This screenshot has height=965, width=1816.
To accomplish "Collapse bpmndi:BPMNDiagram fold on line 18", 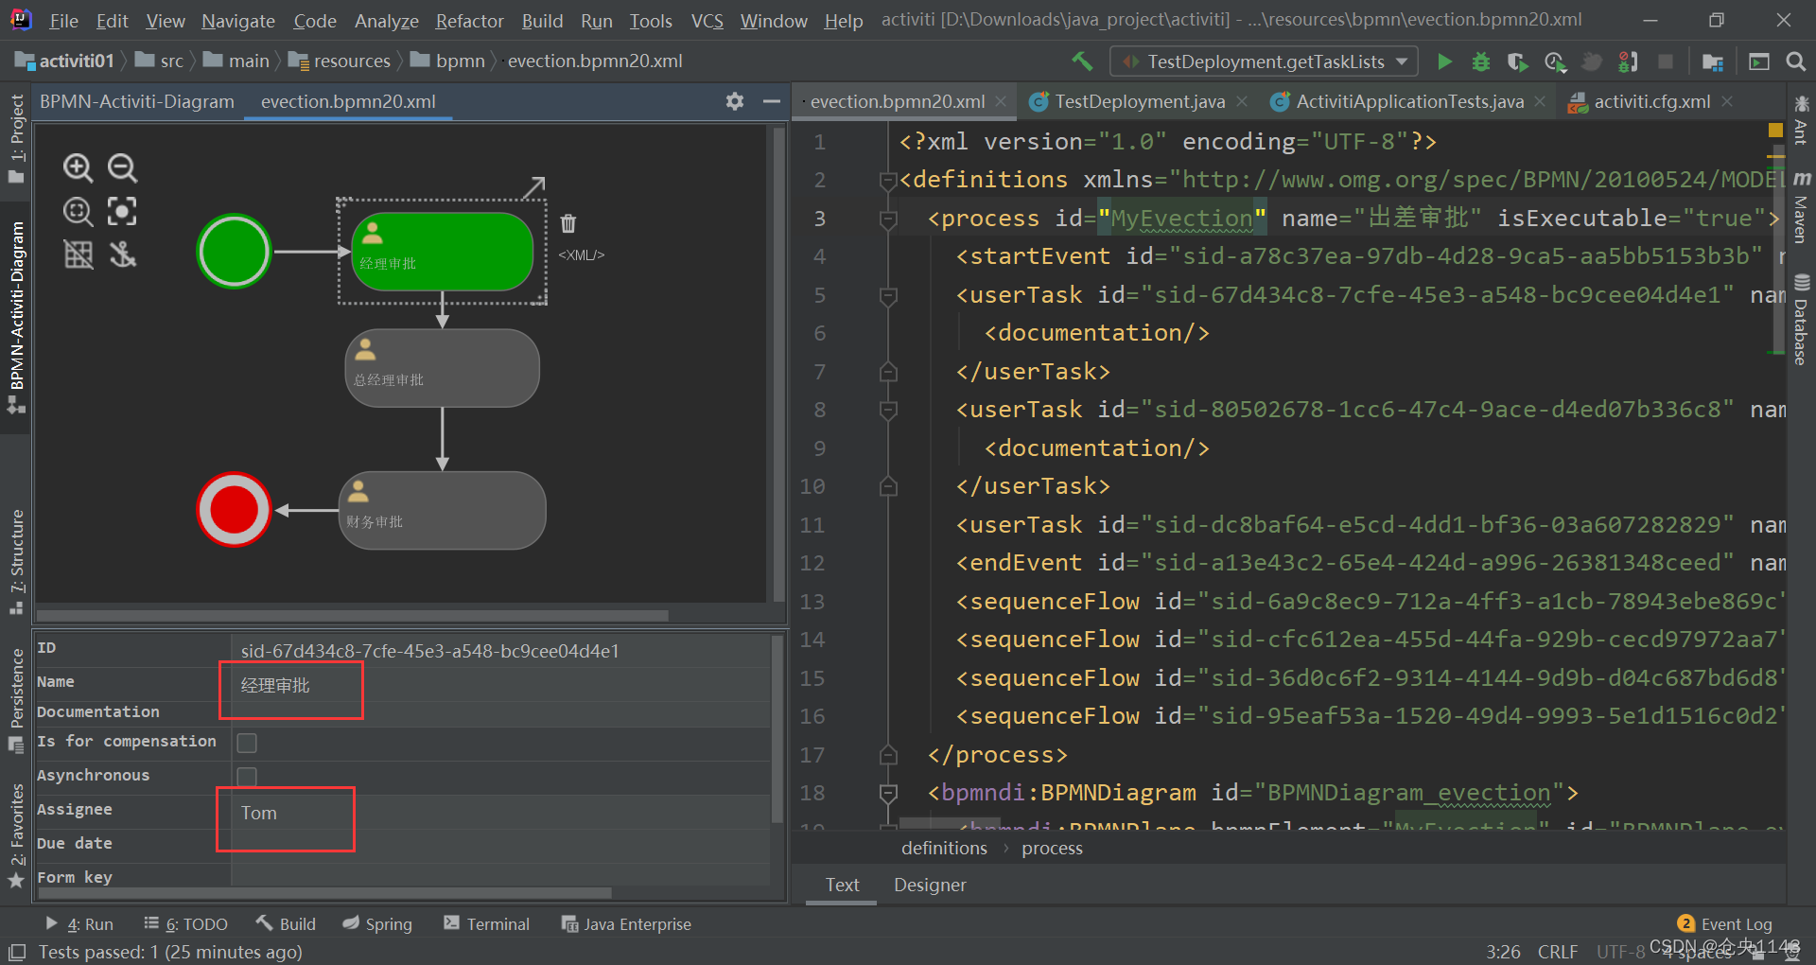I will click(888, 793).
